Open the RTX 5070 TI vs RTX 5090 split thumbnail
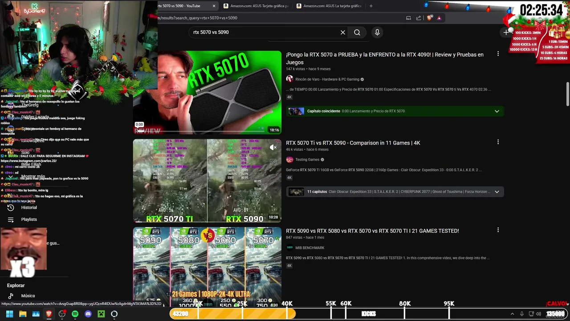The width and height of the screenshot is (570, 321). pos(207,181)
